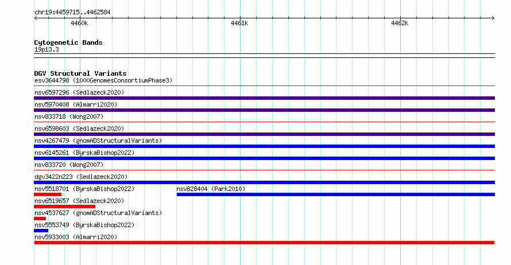This screenshot has width=511, height=265.
Task: Click the short red nsv5518701 bar
Action: pyautogui.click(x=48, y=194)
